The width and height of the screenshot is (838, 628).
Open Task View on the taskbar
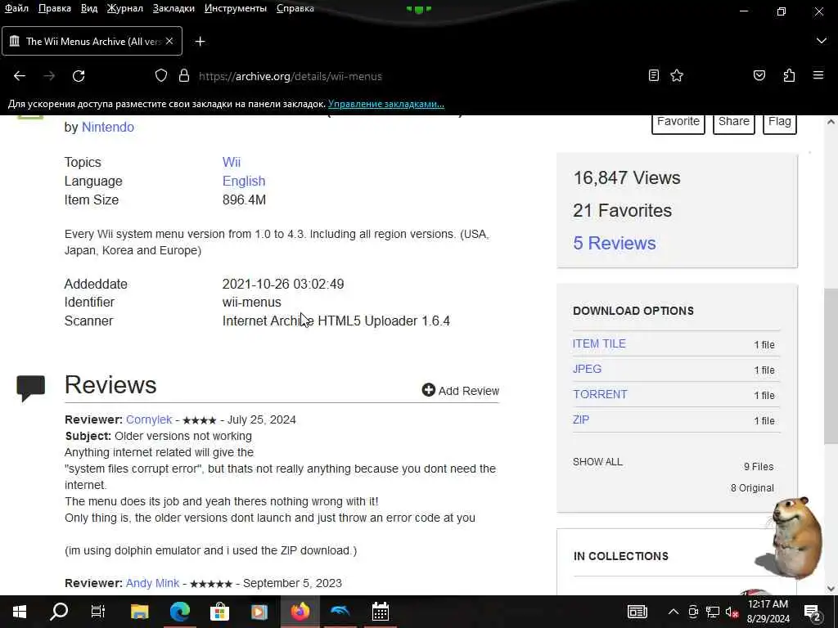tap(98, 612)
